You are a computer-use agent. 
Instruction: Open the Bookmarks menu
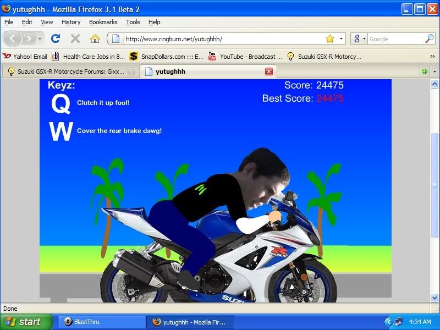click(x=103, y=22)
